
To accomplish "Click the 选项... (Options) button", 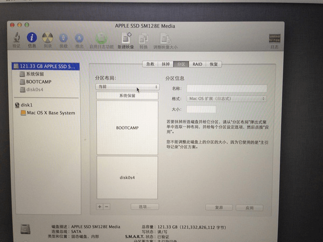I will (x=144, y=207).
